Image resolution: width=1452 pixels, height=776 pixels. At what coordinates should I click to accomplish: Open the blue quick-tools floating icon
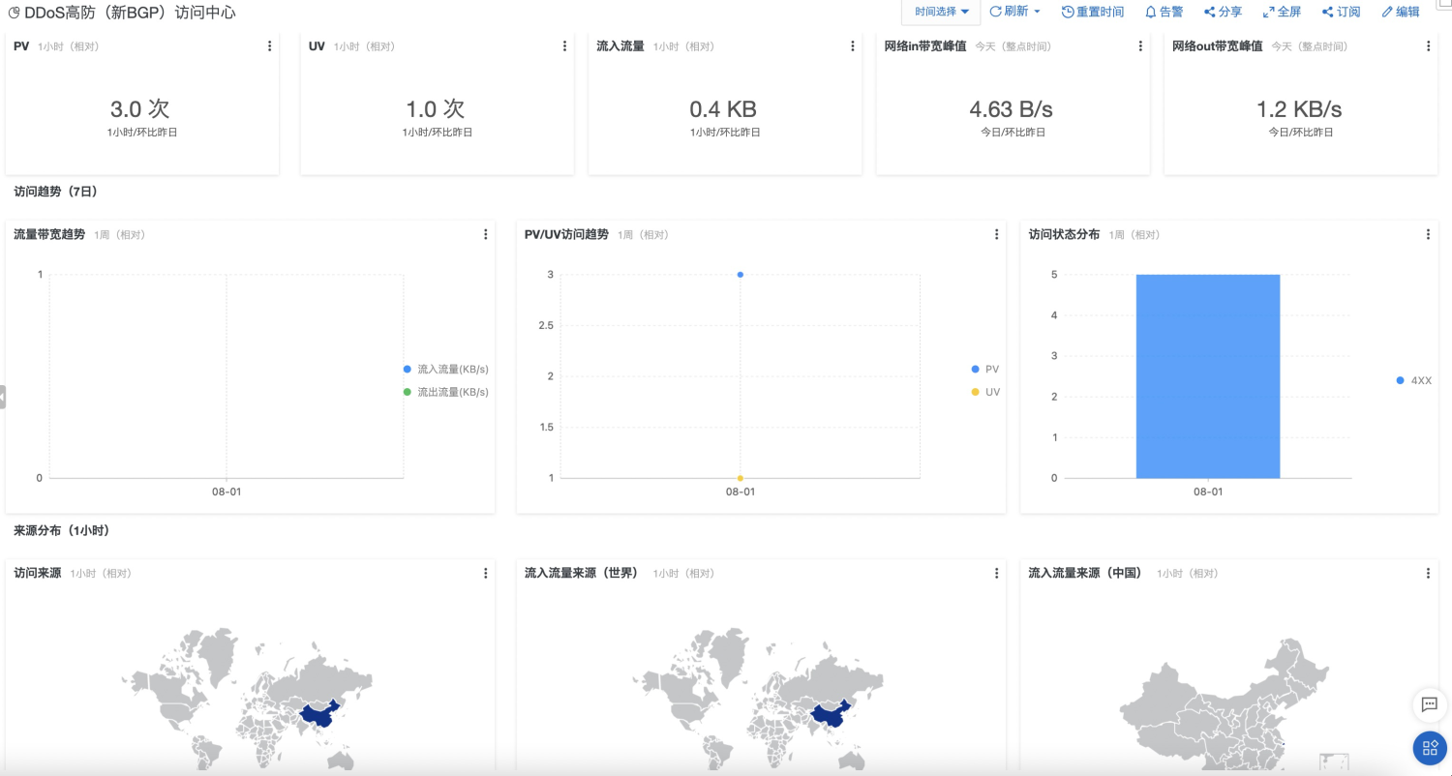coord(1429,748)
